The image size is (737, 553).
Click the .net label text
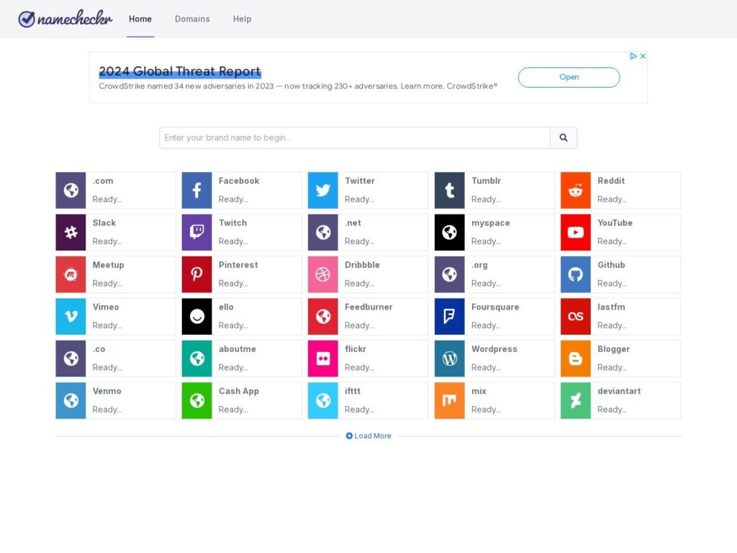pos(353,223)
